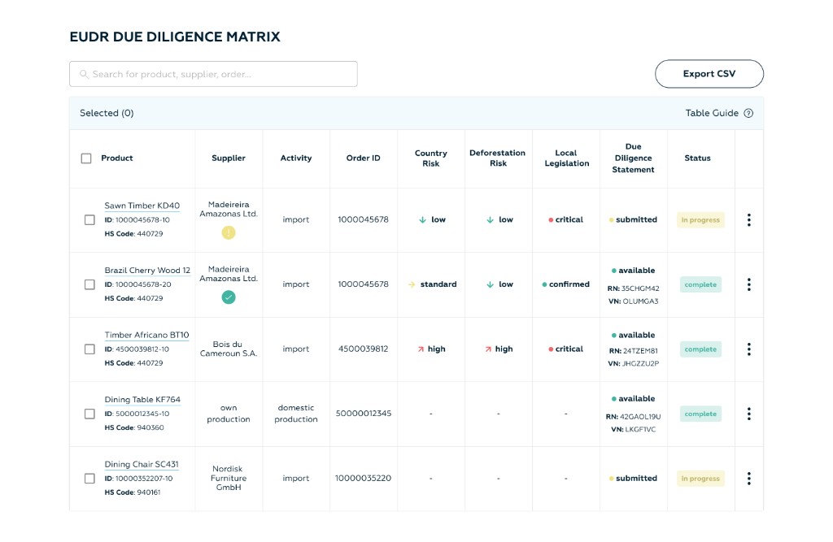This screenshot has height=542, width=833.
Task: Click the Country Risk column header
Action: tap(431, 158)
